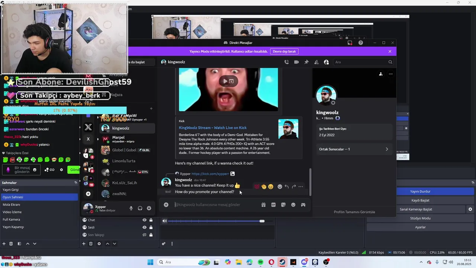
Task: Switch to Yayın Kapanışı scene
Action: click(x=39, y=227)
